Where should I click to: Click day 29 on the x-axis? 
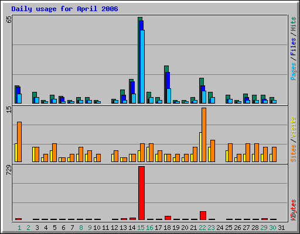(264, 228)
